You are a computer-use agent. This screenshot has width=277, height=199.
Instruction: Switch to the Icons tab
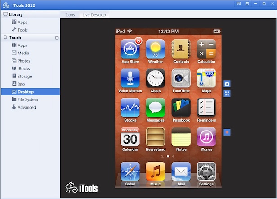[70, 15]
